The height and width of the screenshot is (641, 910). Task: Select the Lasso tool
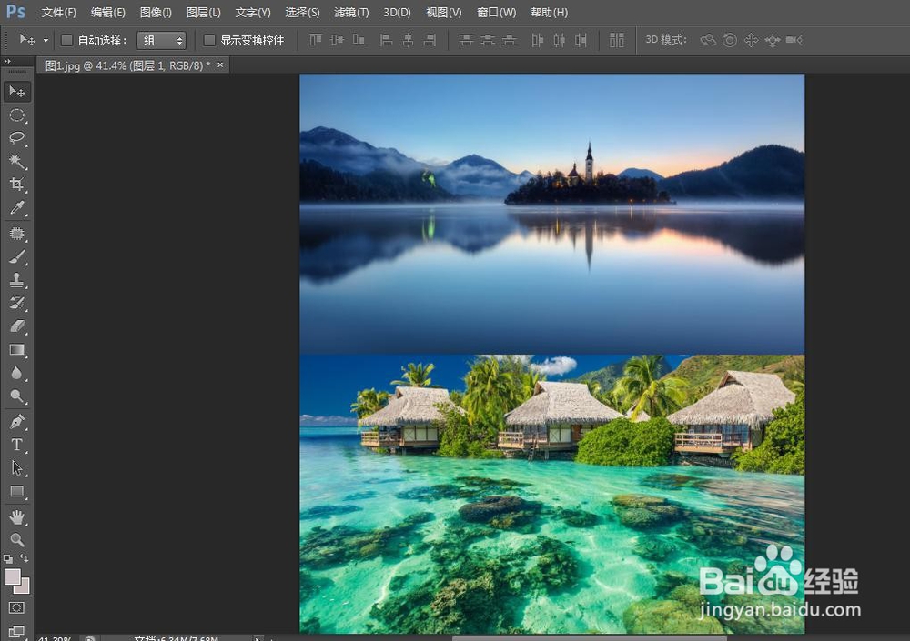pos(16,138)
